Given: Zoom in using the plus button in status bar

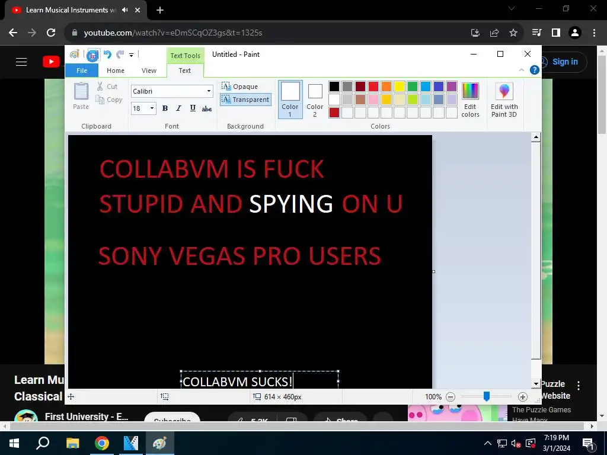Looking at the screenshot, I should coord(523,397).
